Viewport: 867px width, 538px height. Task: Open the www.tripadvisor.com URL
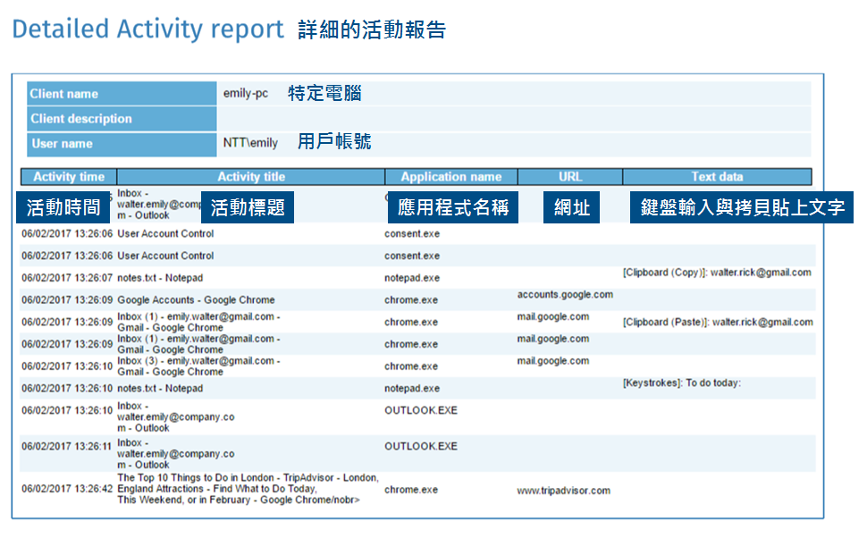coord(563,491)
